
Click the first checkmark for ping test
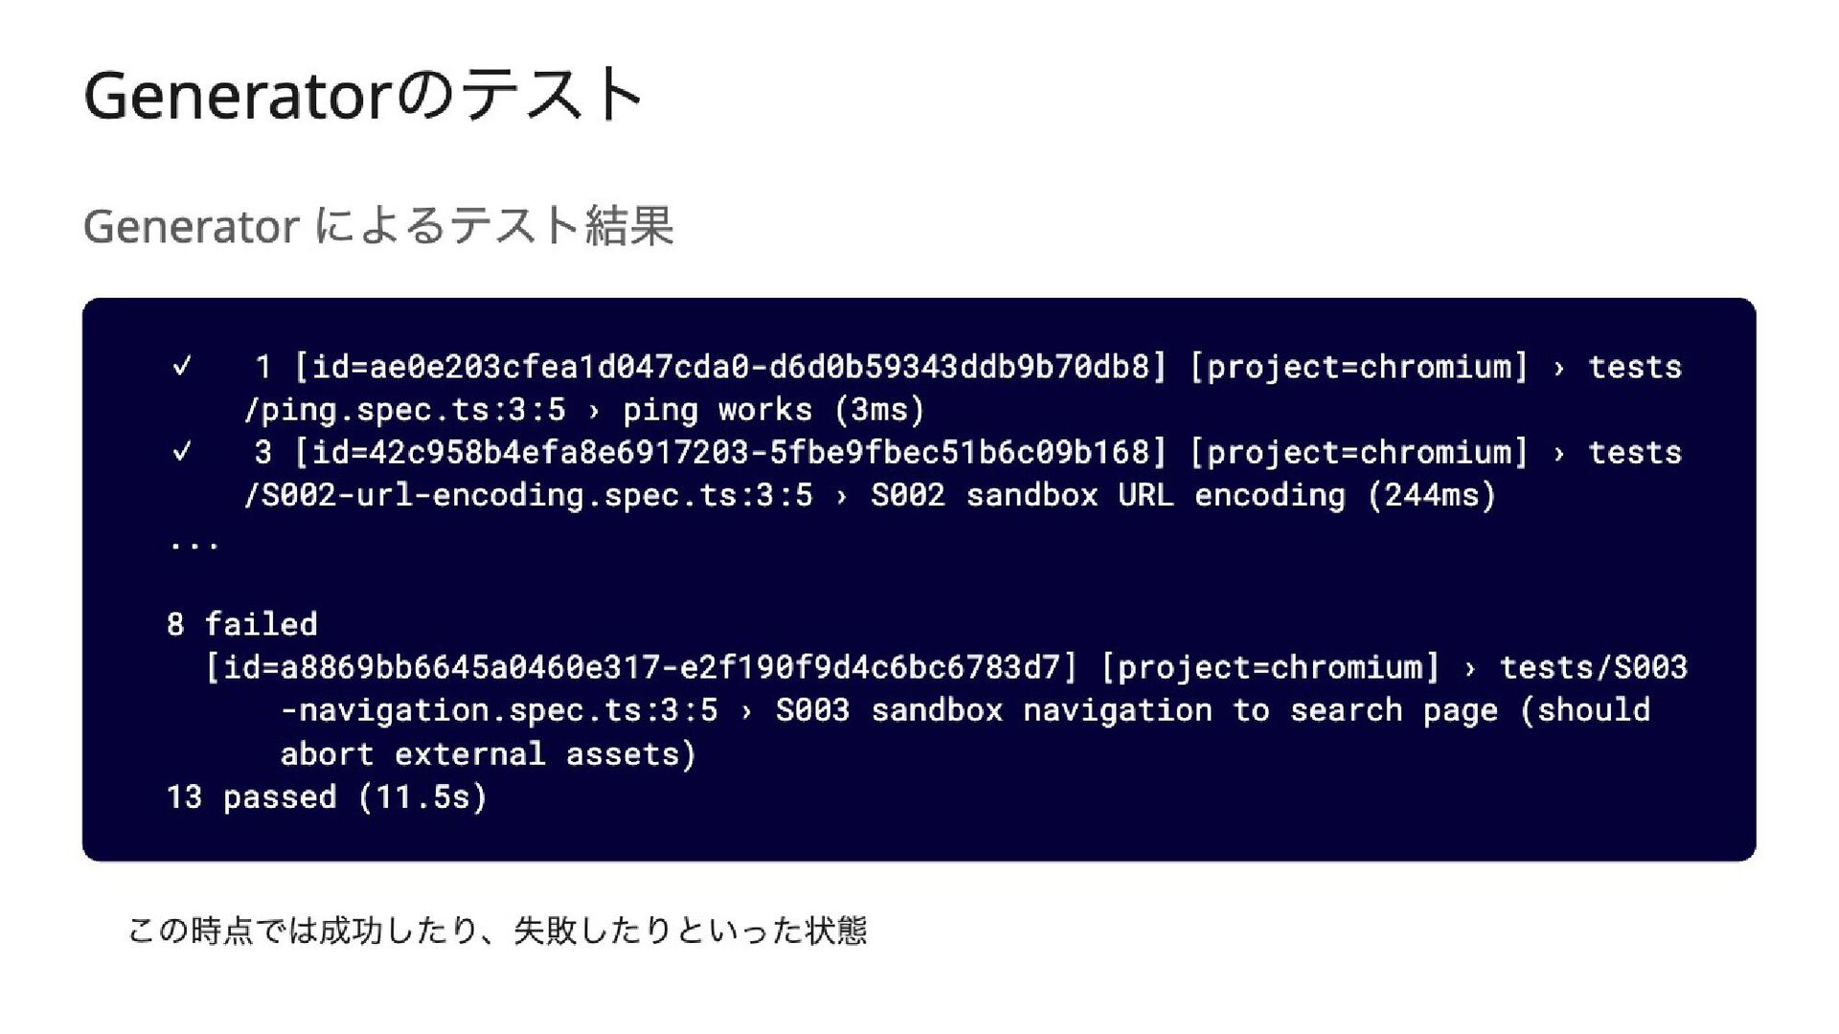181,367
